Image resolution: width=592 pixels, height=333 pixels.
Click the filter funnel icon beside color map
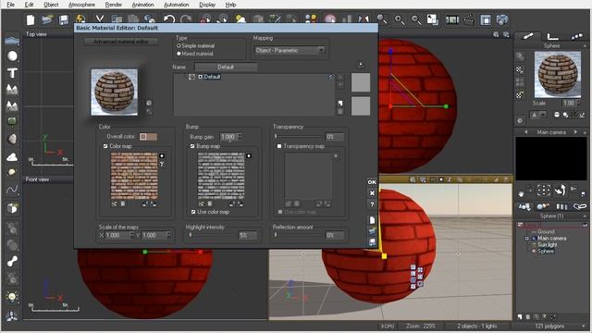click(162, 165)
